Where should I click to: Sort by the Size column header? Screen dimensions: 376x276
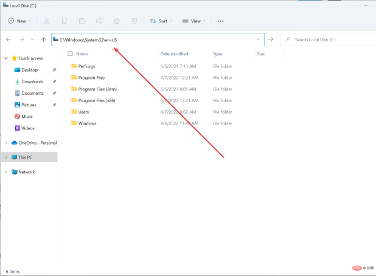260,54
